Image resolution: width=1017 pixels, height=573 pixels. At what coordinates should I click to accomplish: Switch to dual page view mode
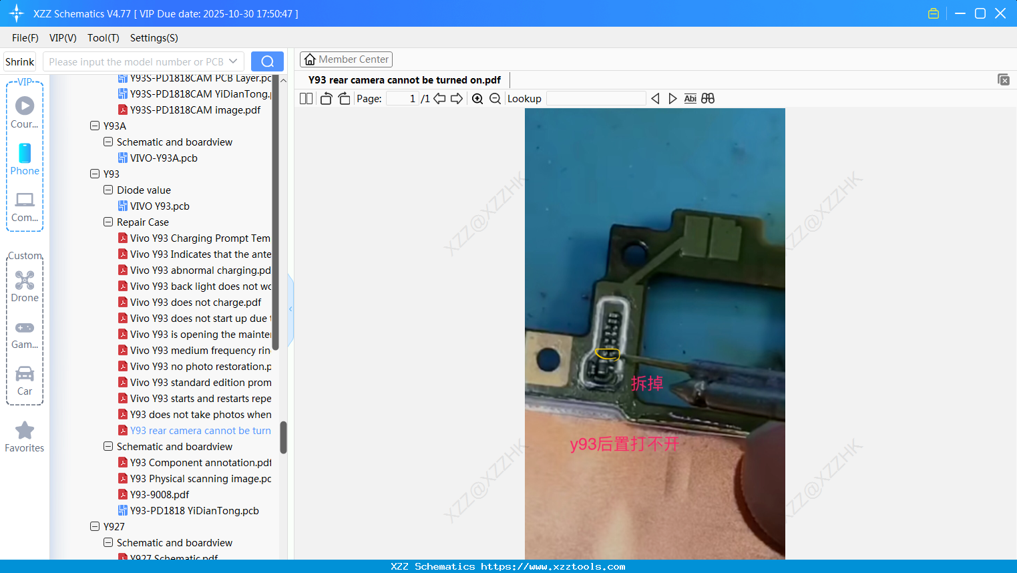[306, 98]
